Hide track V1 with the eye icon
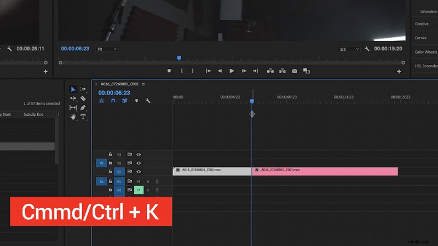Screen dimensions: 438x246 click(x=139, y=172)
